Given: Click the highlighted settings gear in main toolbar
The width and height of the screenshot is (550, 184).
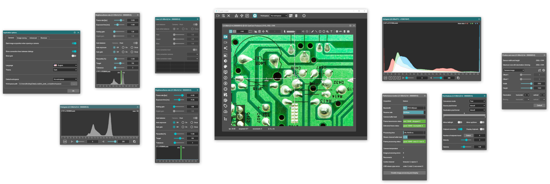Looking at the screenshot, I should pos(255,16).
